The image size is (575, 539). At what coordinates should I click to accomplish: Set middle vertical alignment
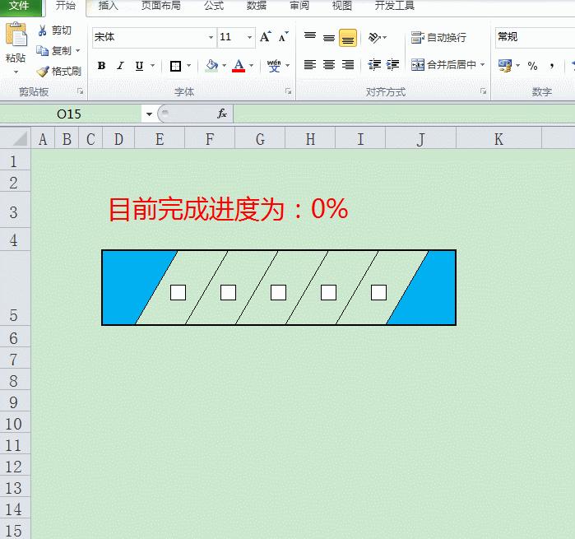(329, 37)
